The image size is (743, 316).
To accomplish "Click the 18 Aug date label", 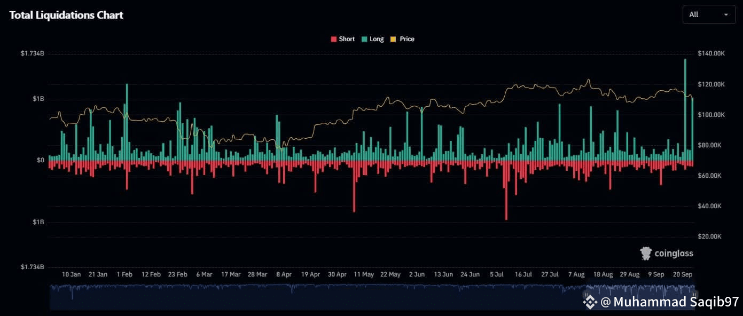I will click(603, 274).
